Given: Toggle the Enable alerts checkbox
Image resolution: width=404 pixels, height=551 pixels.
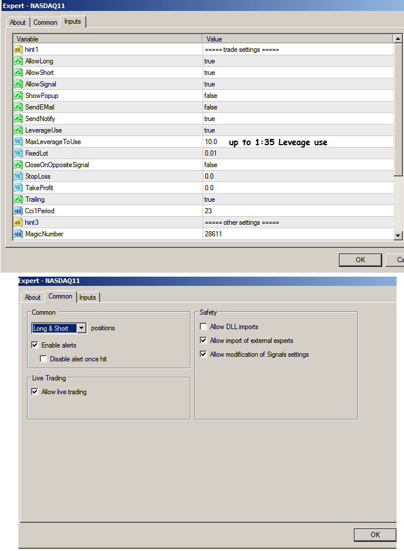Looking at the screenshot, I should 35,345.
